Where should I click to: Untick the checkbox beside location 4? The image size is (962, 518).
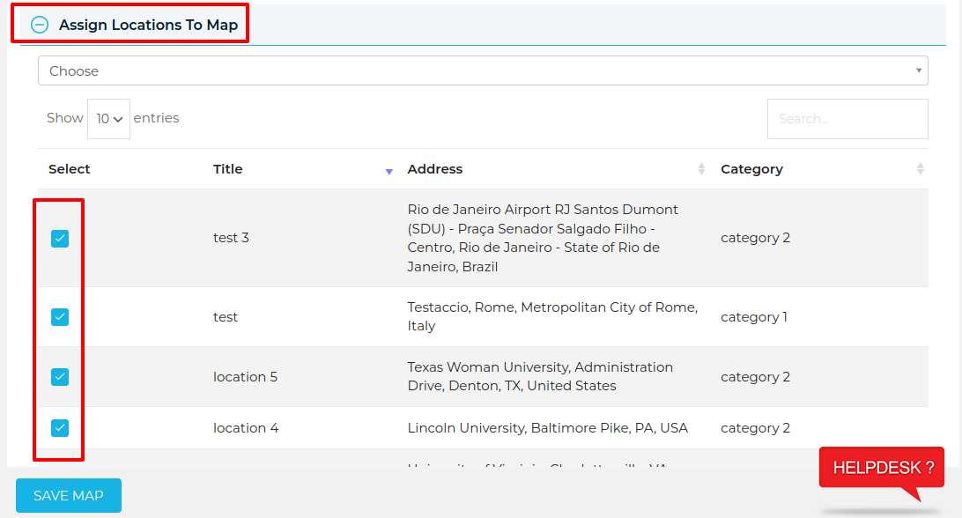click(59, 427)
